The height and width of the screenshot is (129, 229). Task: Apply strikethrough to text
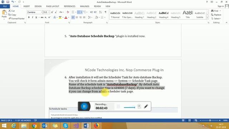[42, 18]
